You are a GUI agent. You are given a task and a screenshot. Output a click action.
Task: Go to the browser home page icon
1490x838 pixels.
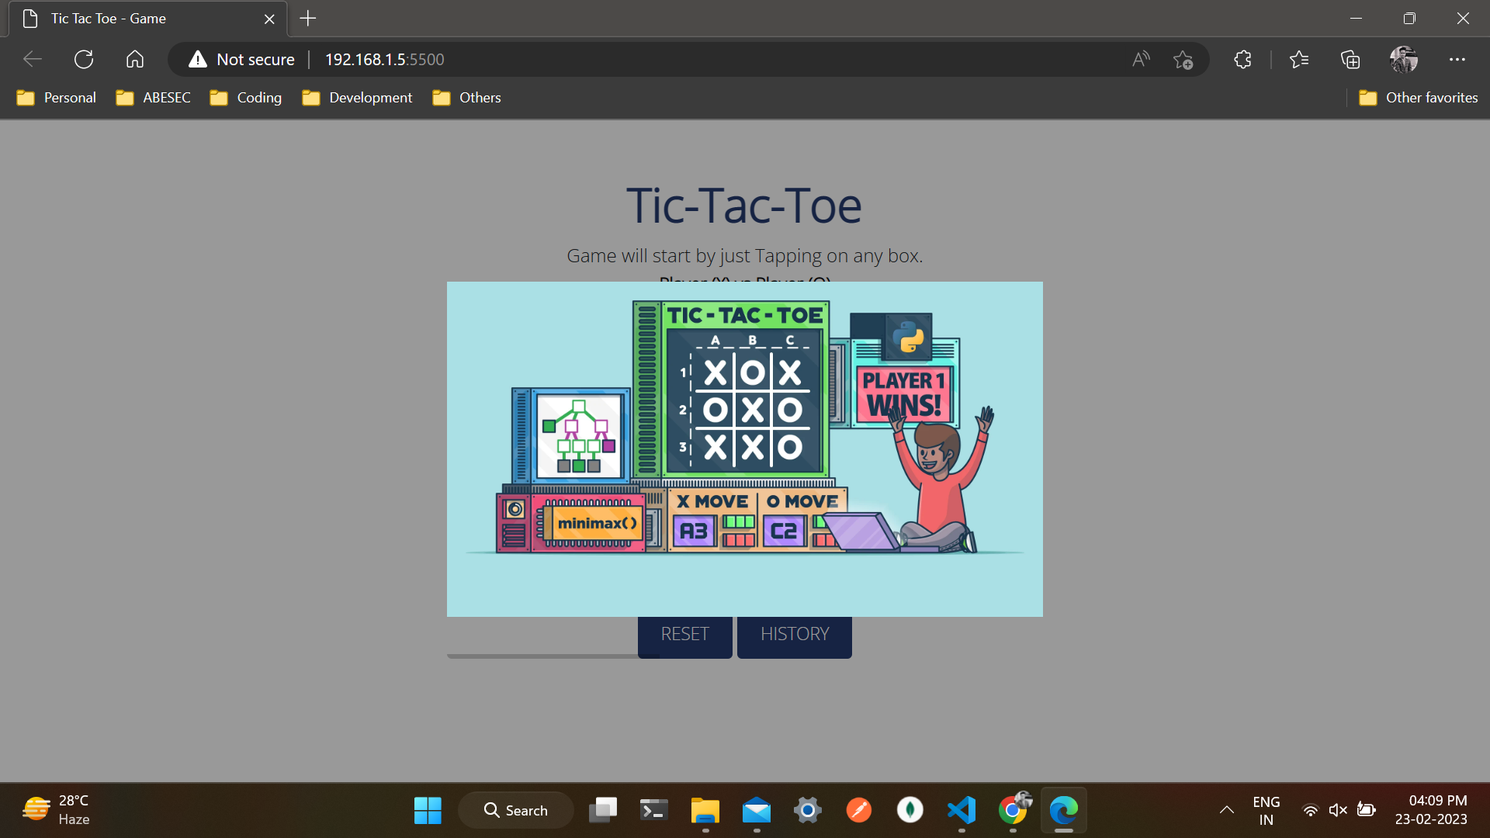(x=135, y=59)
